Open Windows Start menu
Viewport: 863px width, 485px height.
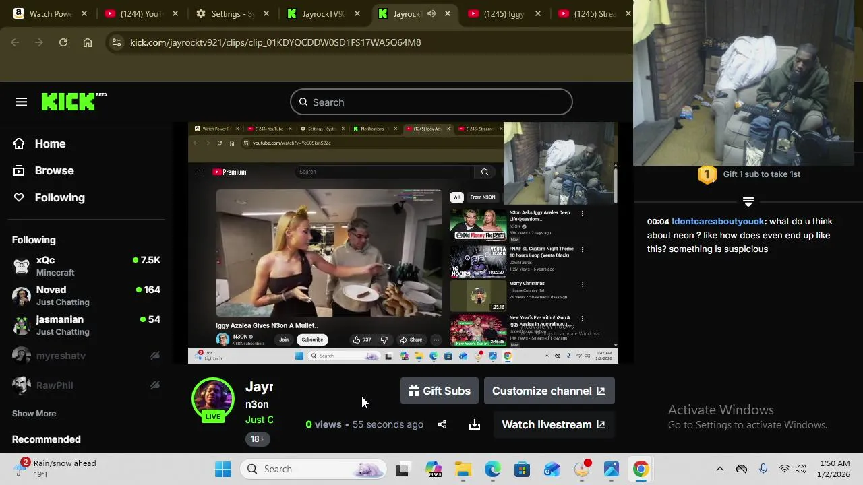222,469
